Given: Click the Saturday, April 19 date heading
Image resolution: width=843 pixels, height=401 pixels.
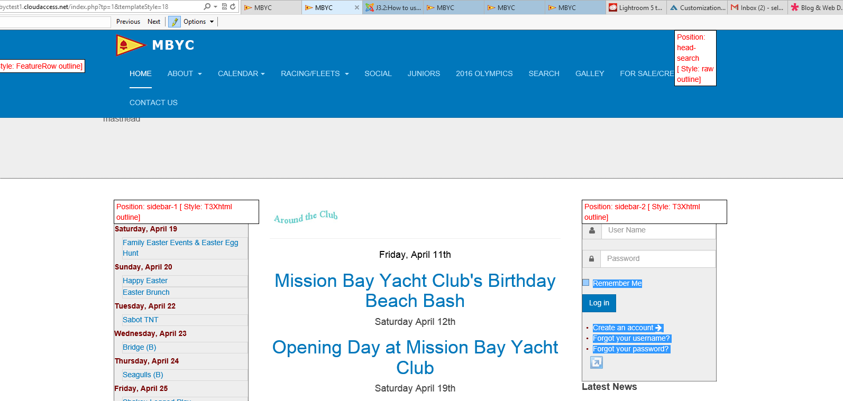Looking at the screenshot, I should click(146, 229).
